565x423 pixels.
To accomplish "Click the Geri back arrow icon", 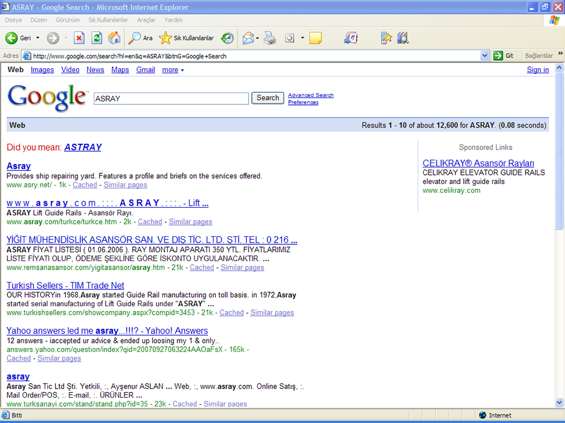I will pos(11,38).
